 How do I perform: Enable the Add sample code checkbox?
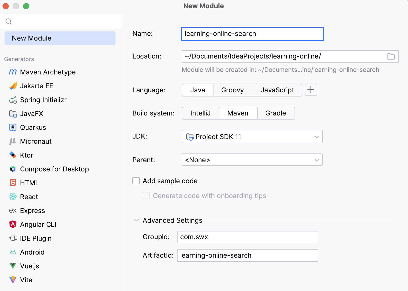[x=136, y=181]
